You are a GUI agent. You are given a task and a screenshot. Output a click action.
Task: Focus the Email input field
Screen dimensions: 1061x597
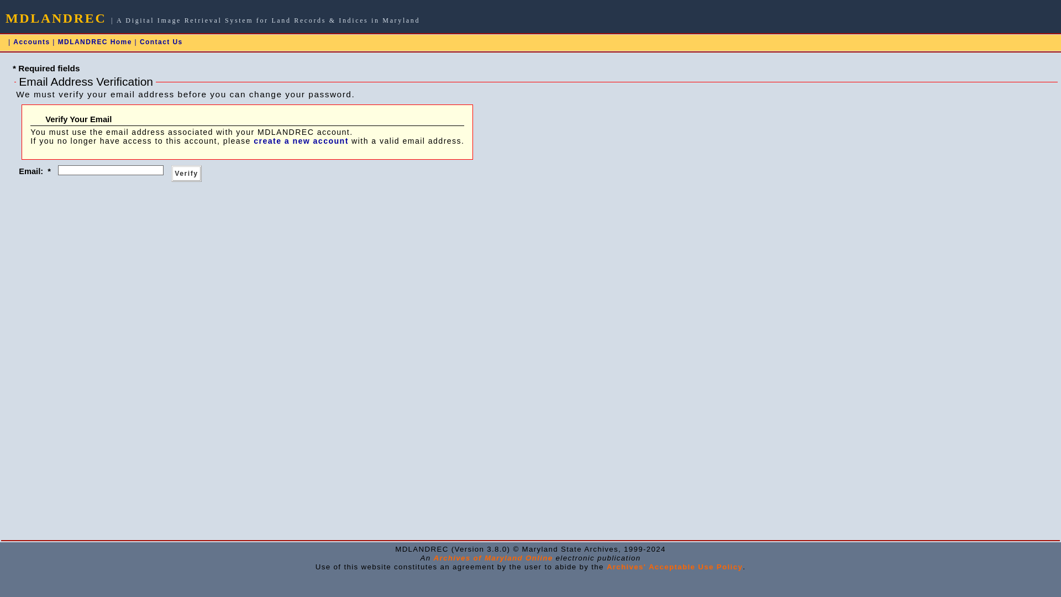(x=111, y=170)
